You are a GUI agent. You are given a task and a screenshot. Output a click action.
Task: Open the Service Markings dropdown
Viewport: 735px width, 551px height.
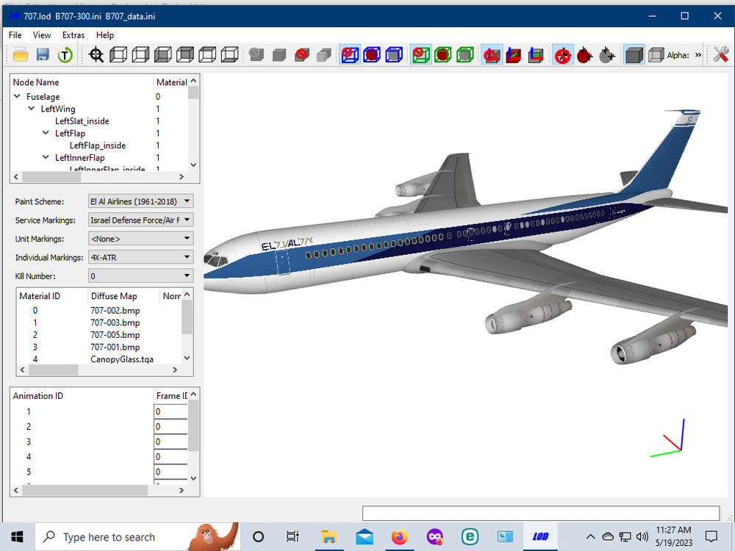pyautogui.click(x=140, y=220)
